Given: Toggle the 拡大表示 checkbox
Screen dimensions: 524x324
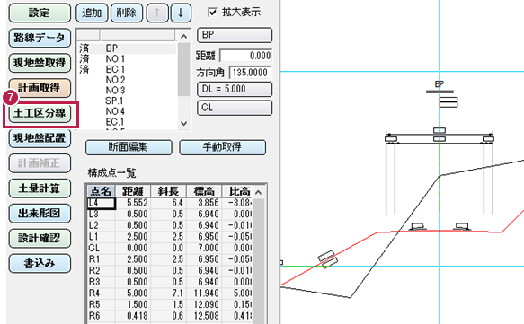Looking at the screenshot, I should point(212,13).
